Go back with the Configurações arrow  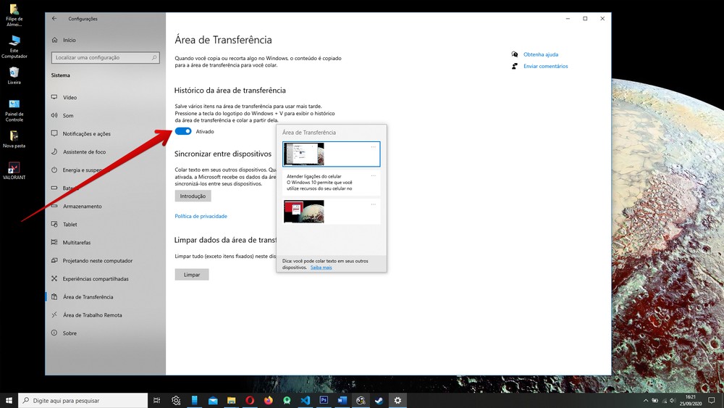click(54, 19)
